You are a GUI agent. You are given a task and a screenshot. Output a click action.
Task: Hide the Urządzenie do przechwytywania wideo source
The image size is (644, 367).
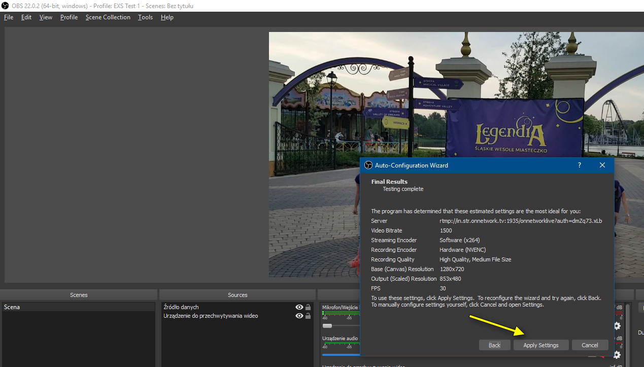pyautogui.click(x=299, y=316)
